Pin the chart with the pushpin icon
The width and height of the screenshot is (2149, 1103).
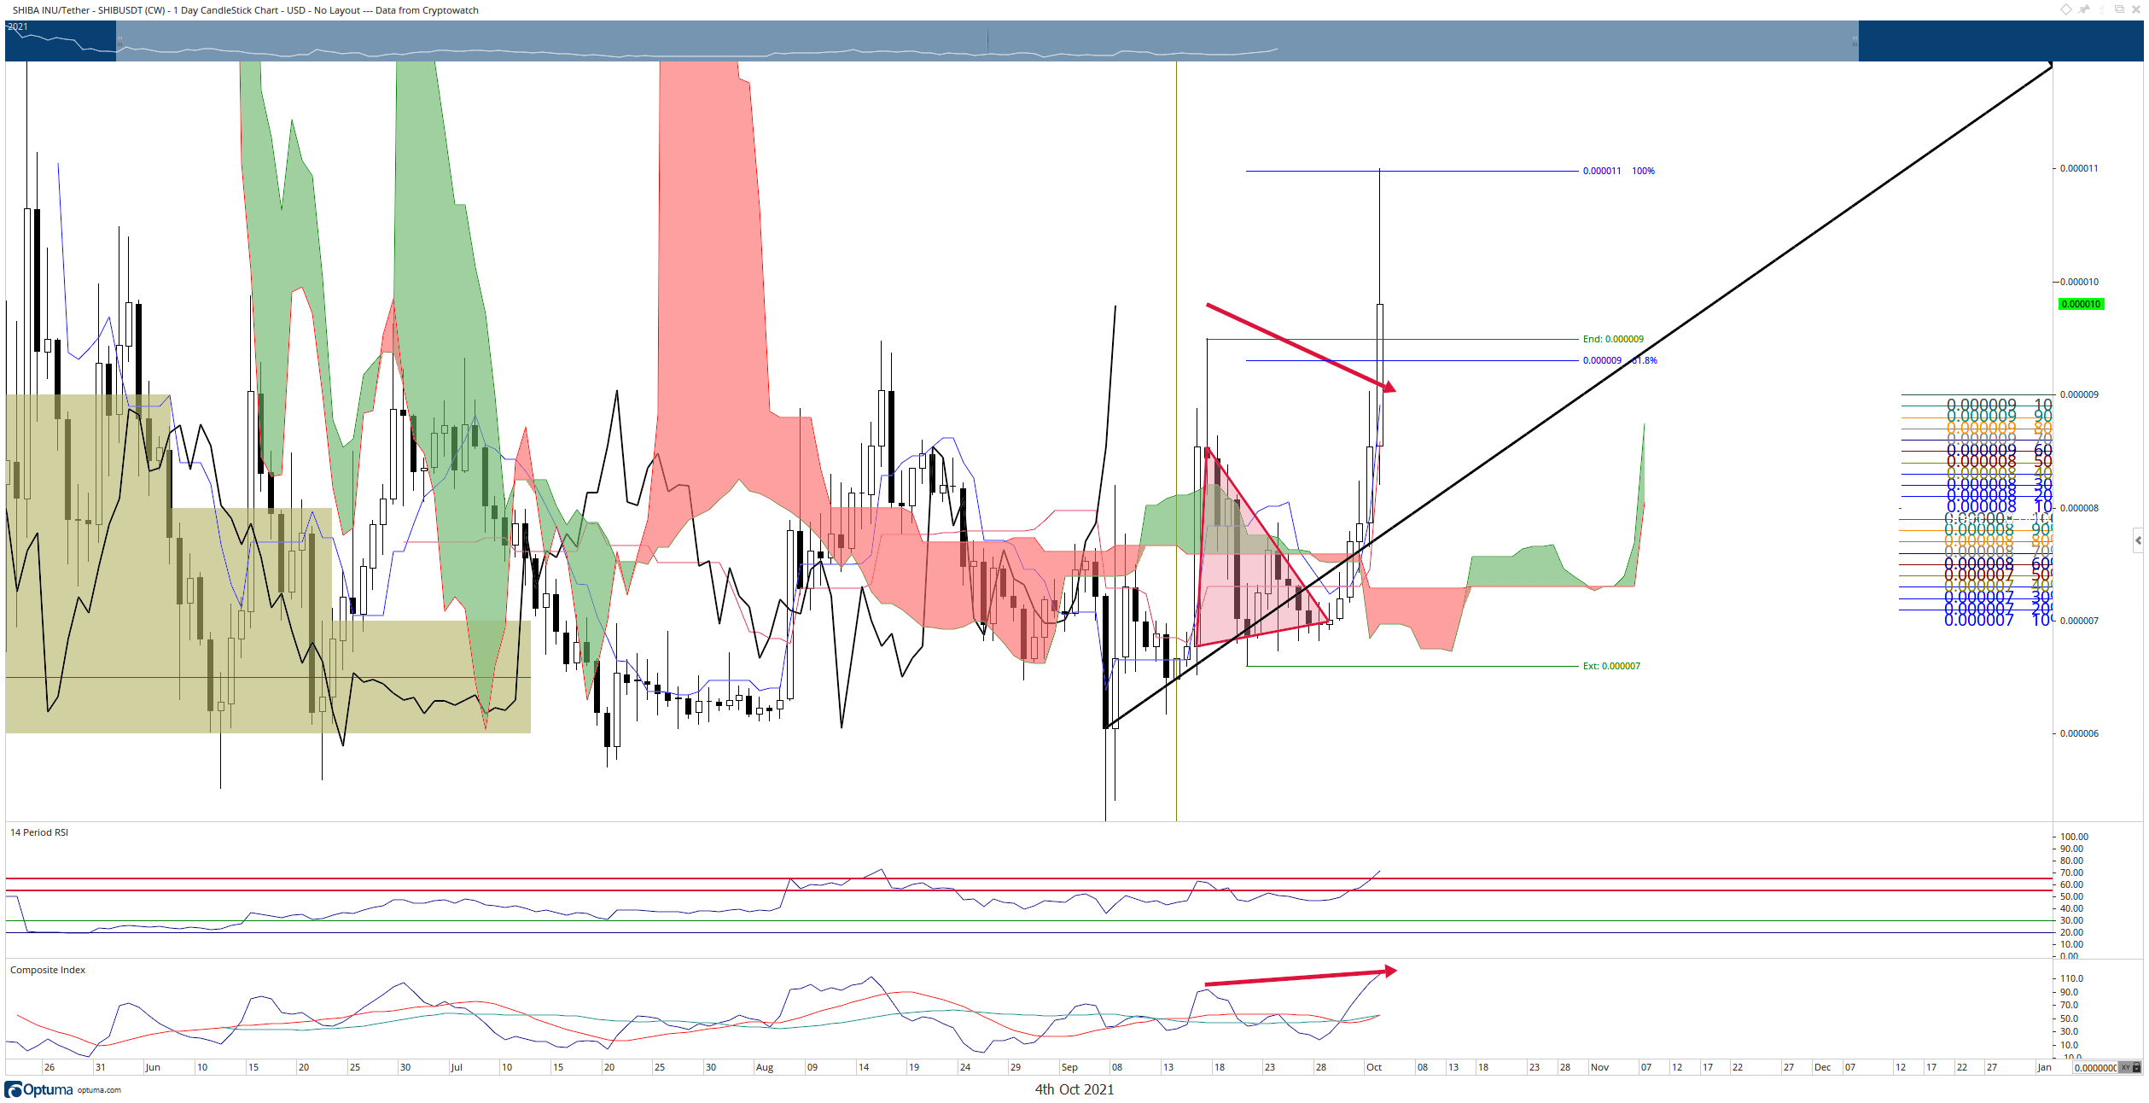(x=2084, y=9)
